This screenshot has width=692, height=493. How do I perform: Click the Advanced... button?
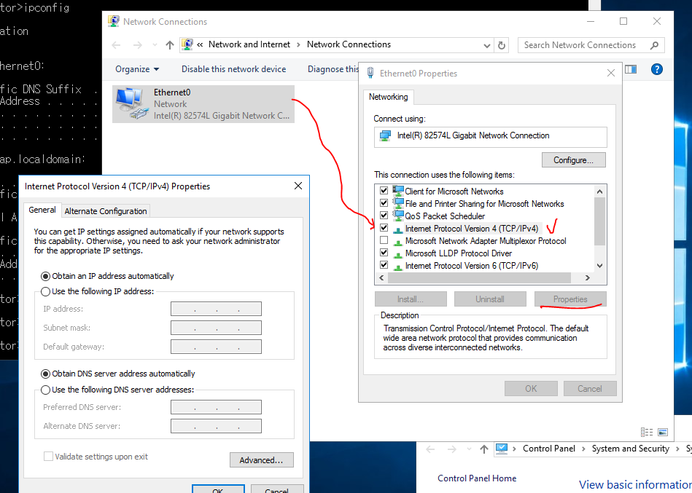point(261,460)
